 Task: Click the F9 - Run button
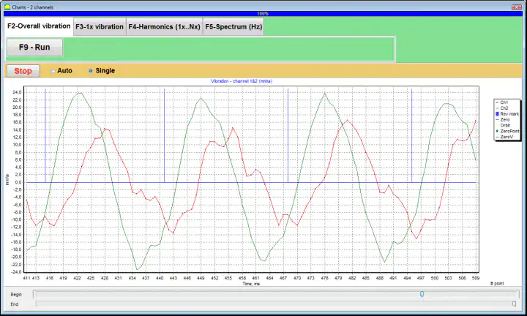click(x=34, y=48)
